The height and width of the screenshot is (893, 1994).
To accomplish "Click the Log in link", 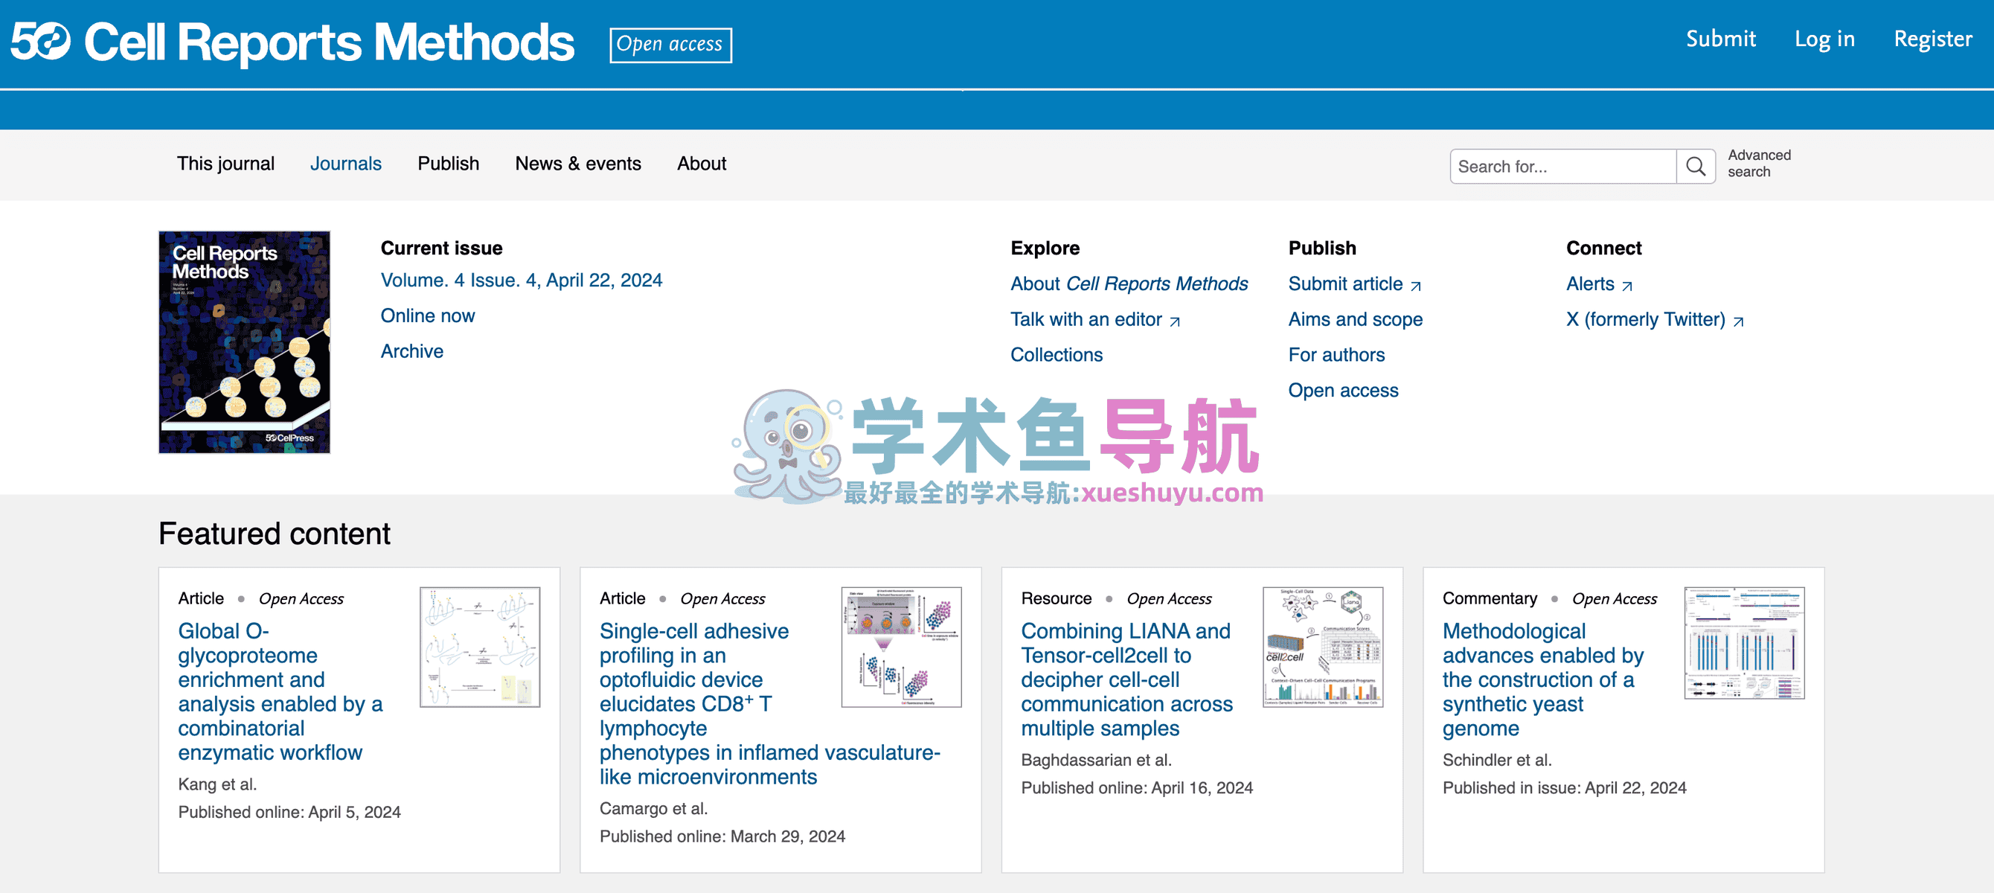I will [1824, 39].
